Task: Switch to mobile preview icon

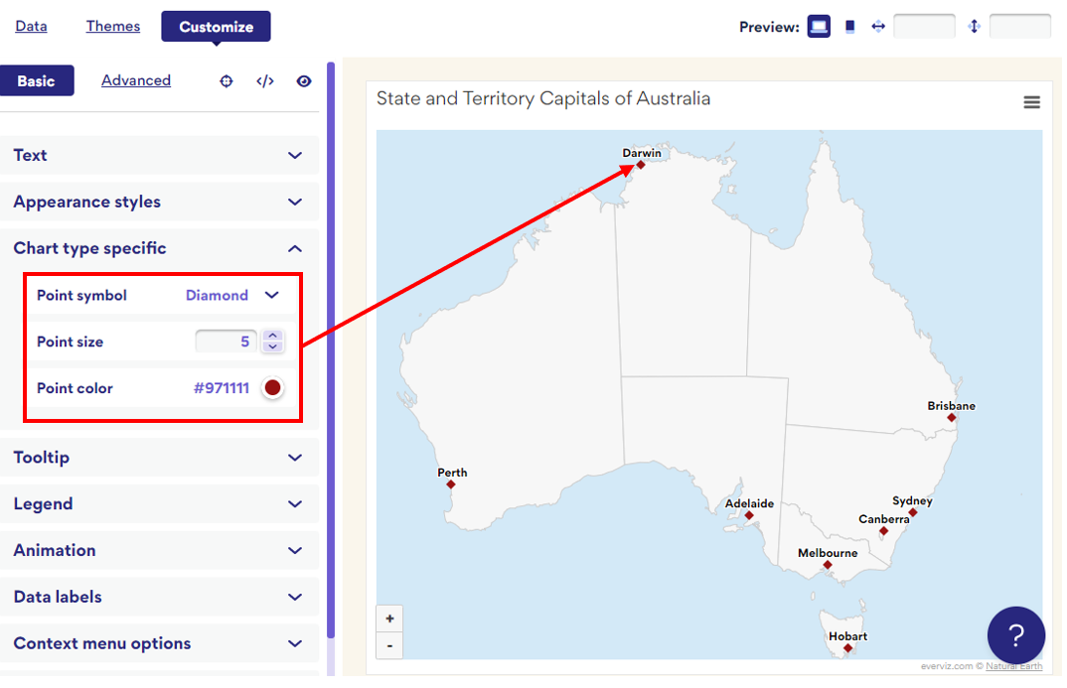Action: [x=849, y=26]
